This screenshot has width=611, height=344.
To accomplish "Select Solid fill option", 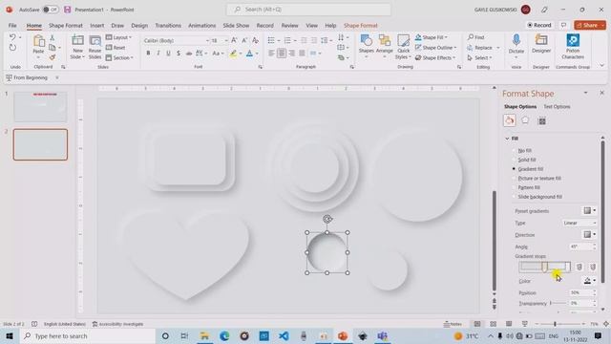I will click(x=526, y=160).
